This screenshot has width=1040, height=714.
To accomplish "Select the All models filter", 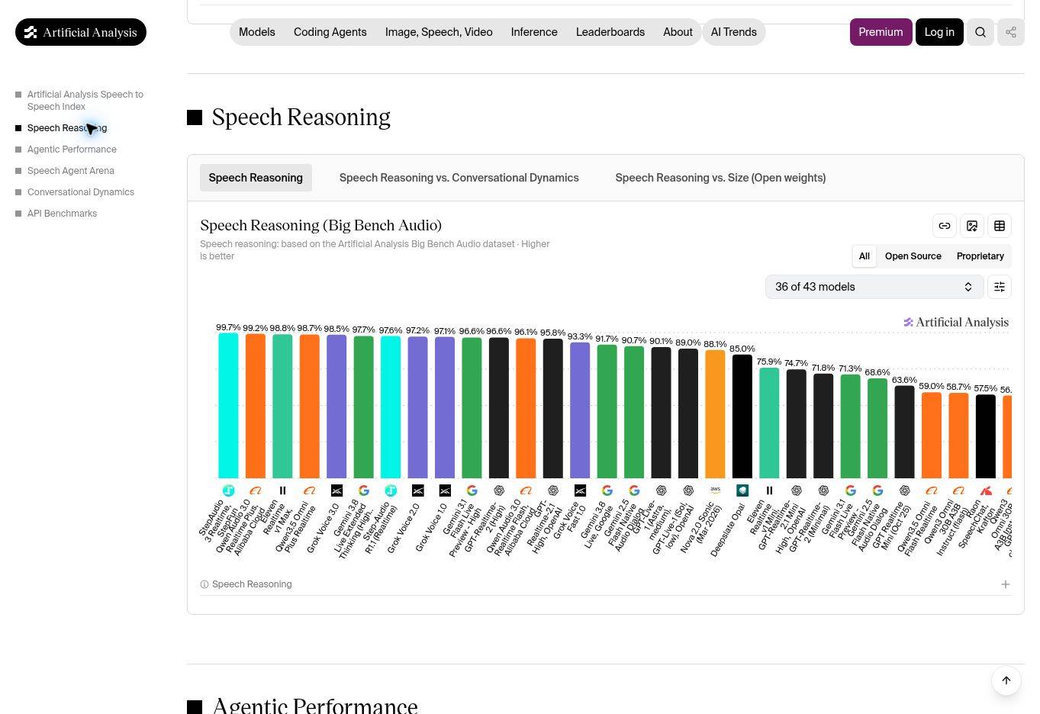I will coord(865,256).
